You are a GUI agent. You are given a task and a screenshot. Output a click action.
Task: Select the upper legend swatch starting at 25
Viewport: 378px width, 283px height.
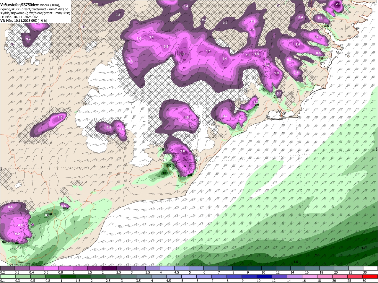pos(356,268)
